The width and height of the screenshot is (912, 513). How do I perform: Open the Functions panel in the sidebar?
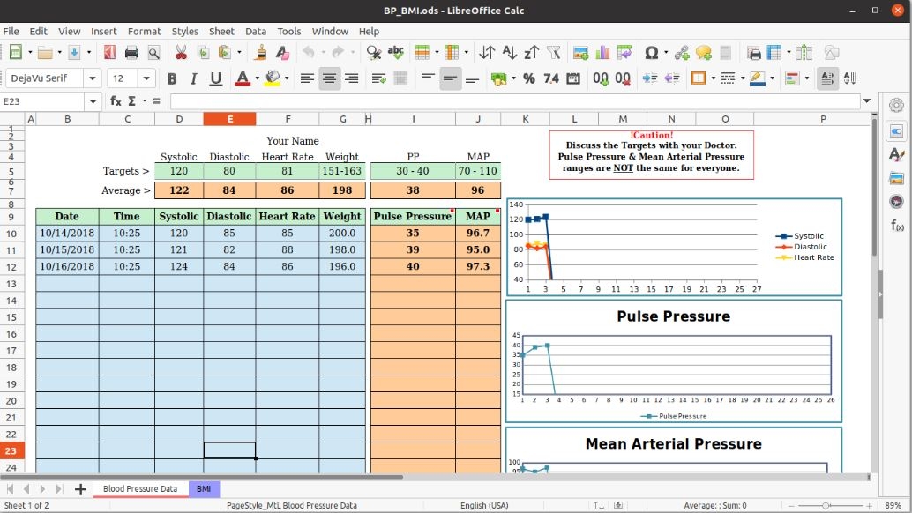pos(897,226)
